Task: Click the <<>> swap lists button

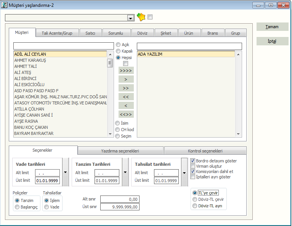Action: 126,114
